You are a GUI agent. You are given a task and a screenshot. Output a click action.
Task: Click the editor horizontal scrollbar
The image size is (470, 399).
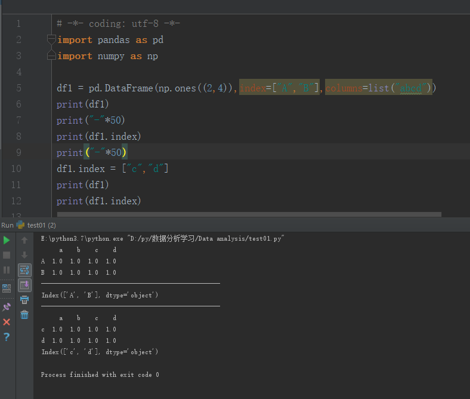pos(249,214)
